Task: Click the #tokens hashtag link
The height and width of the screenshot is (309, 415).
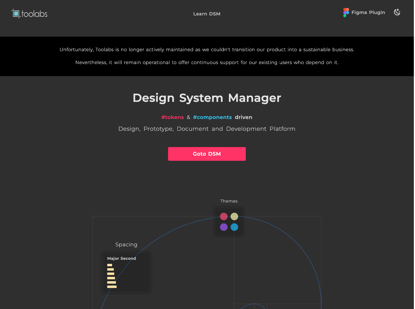Action: 173,117
